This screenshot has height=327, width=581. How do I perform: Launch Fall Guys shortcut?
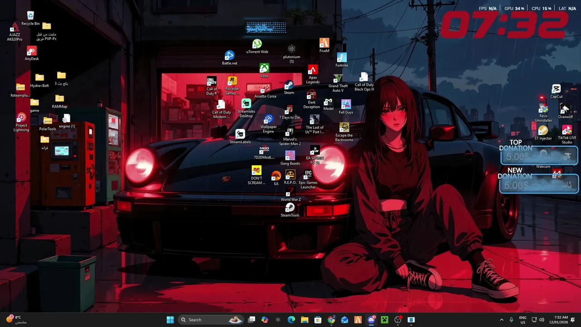(346, 107)
